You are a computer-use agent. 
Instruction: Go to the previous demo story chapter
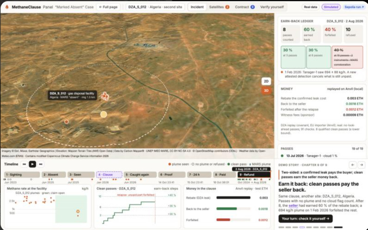353,165
